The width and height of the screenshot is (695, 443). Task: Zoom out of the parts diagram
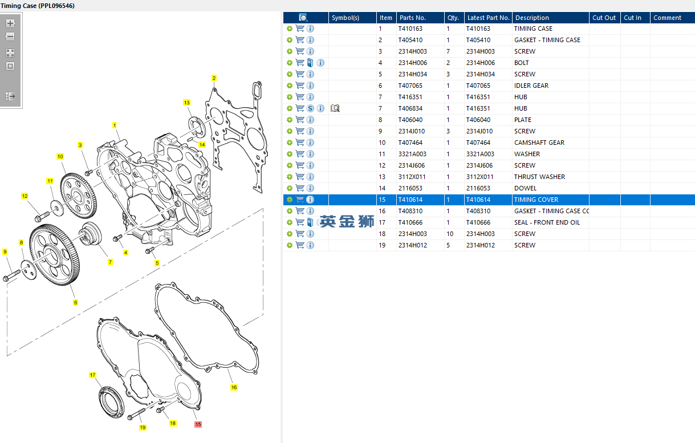pos(10,37)
